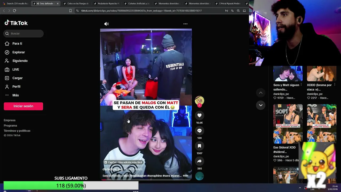The height and width of the screenshot is (192, 341).
Task: Click the daniclips_pe username on the video
Action: click(112, 169)
